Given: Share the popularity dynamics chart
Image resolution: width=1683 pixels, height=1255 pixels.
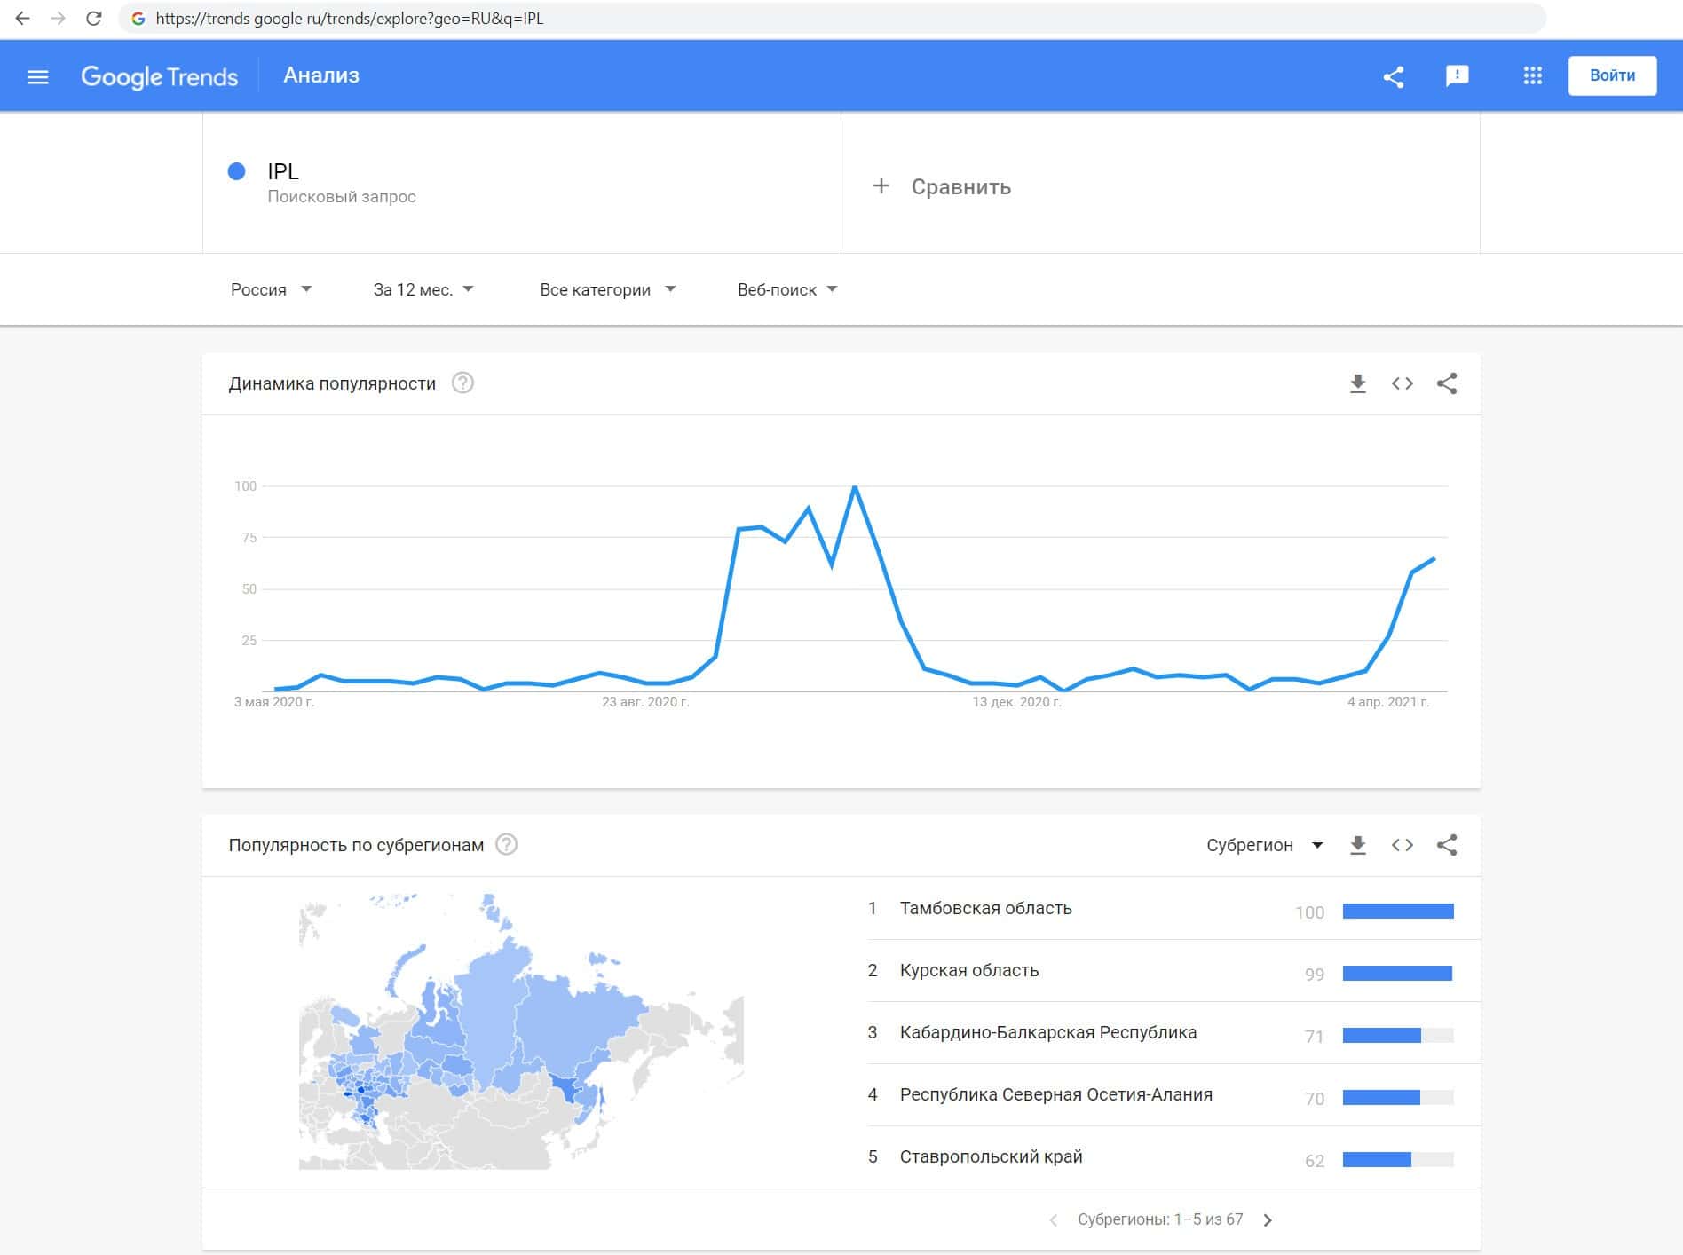Looking at the screenshot, I should (1447, 383).
